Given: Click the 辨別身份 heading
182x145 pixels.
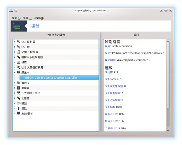Looking at the screenshot, I should tap(113, 42).
